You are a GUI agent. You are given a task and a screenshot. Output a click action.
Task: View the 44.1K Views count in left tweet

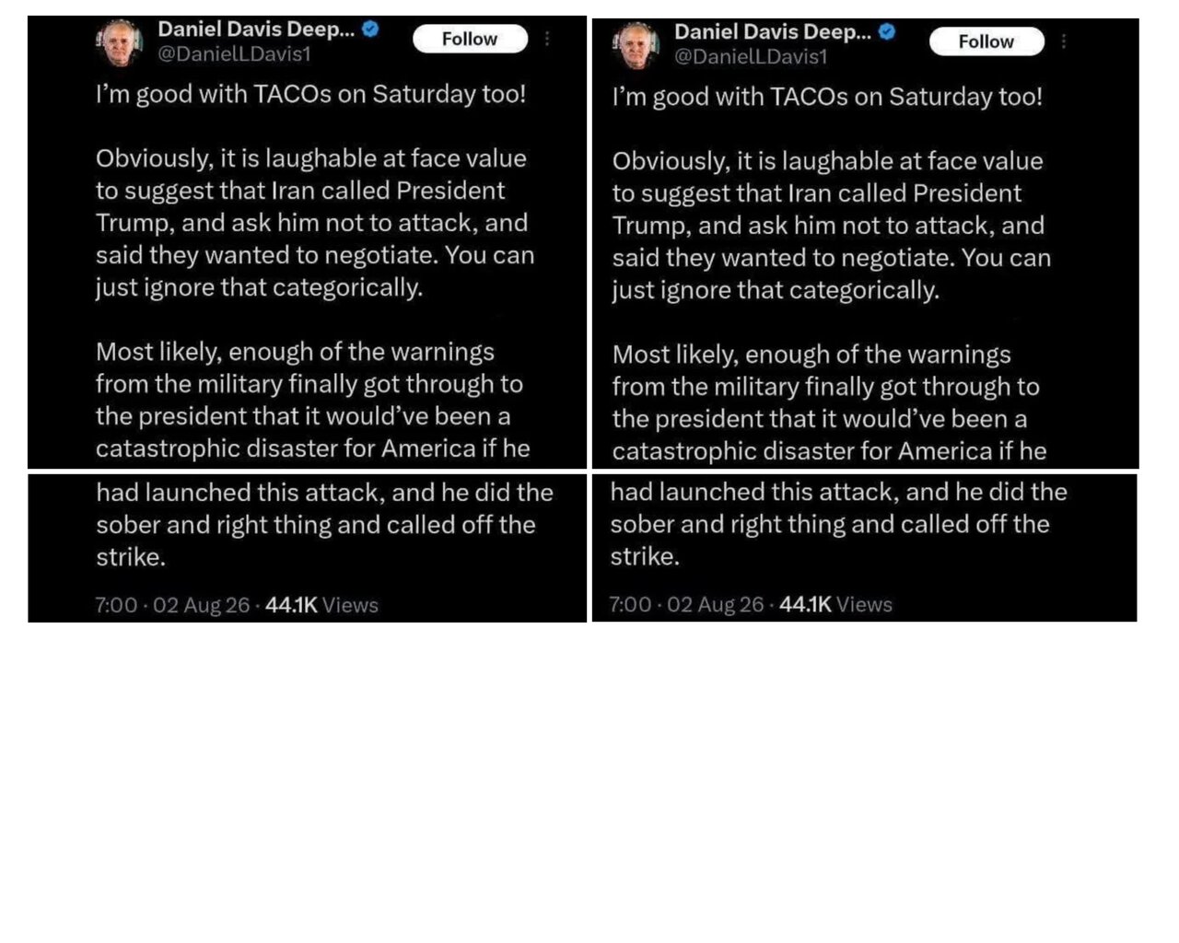tap(321, 605)
